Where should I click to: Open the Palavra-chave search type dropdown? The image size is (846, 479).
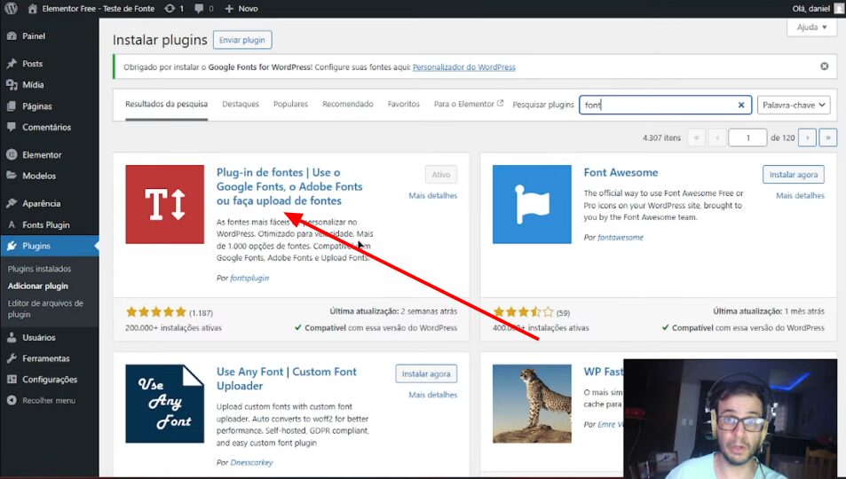pos(794,105)
